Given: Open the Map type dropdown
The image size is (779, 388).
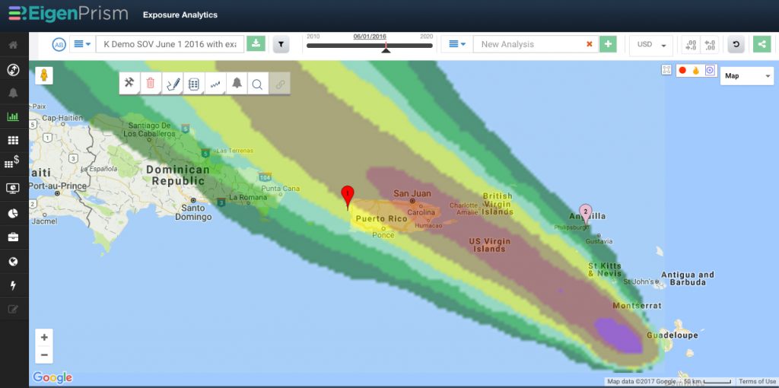Looking at the screenshot, I should pyautogui.click(x=747, y=76).
